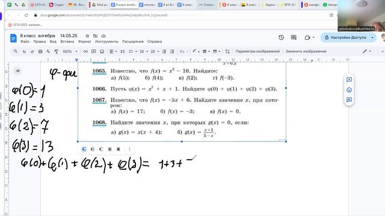Open the Справка menu
This screenshot has width=385, height=216.
click(155, 41)
